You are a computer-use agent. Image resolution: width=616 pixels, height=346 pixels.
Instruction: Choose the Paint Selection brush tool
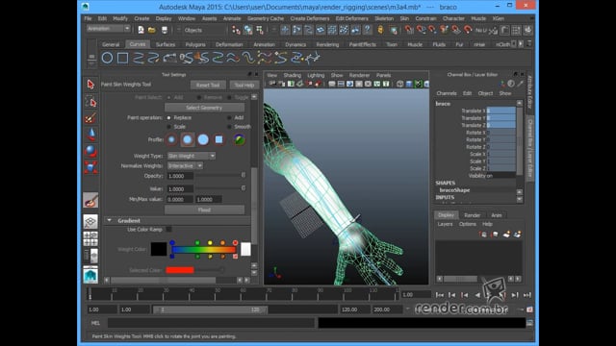pos(90,118)
